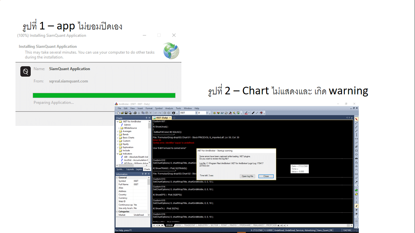The image size is (415, 233).
Task: Expand the Averages folder in Charts tree
Action: pos(118,131)
